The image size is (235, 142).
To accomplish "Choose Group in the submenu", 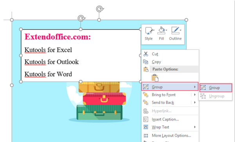I will 215,87.
